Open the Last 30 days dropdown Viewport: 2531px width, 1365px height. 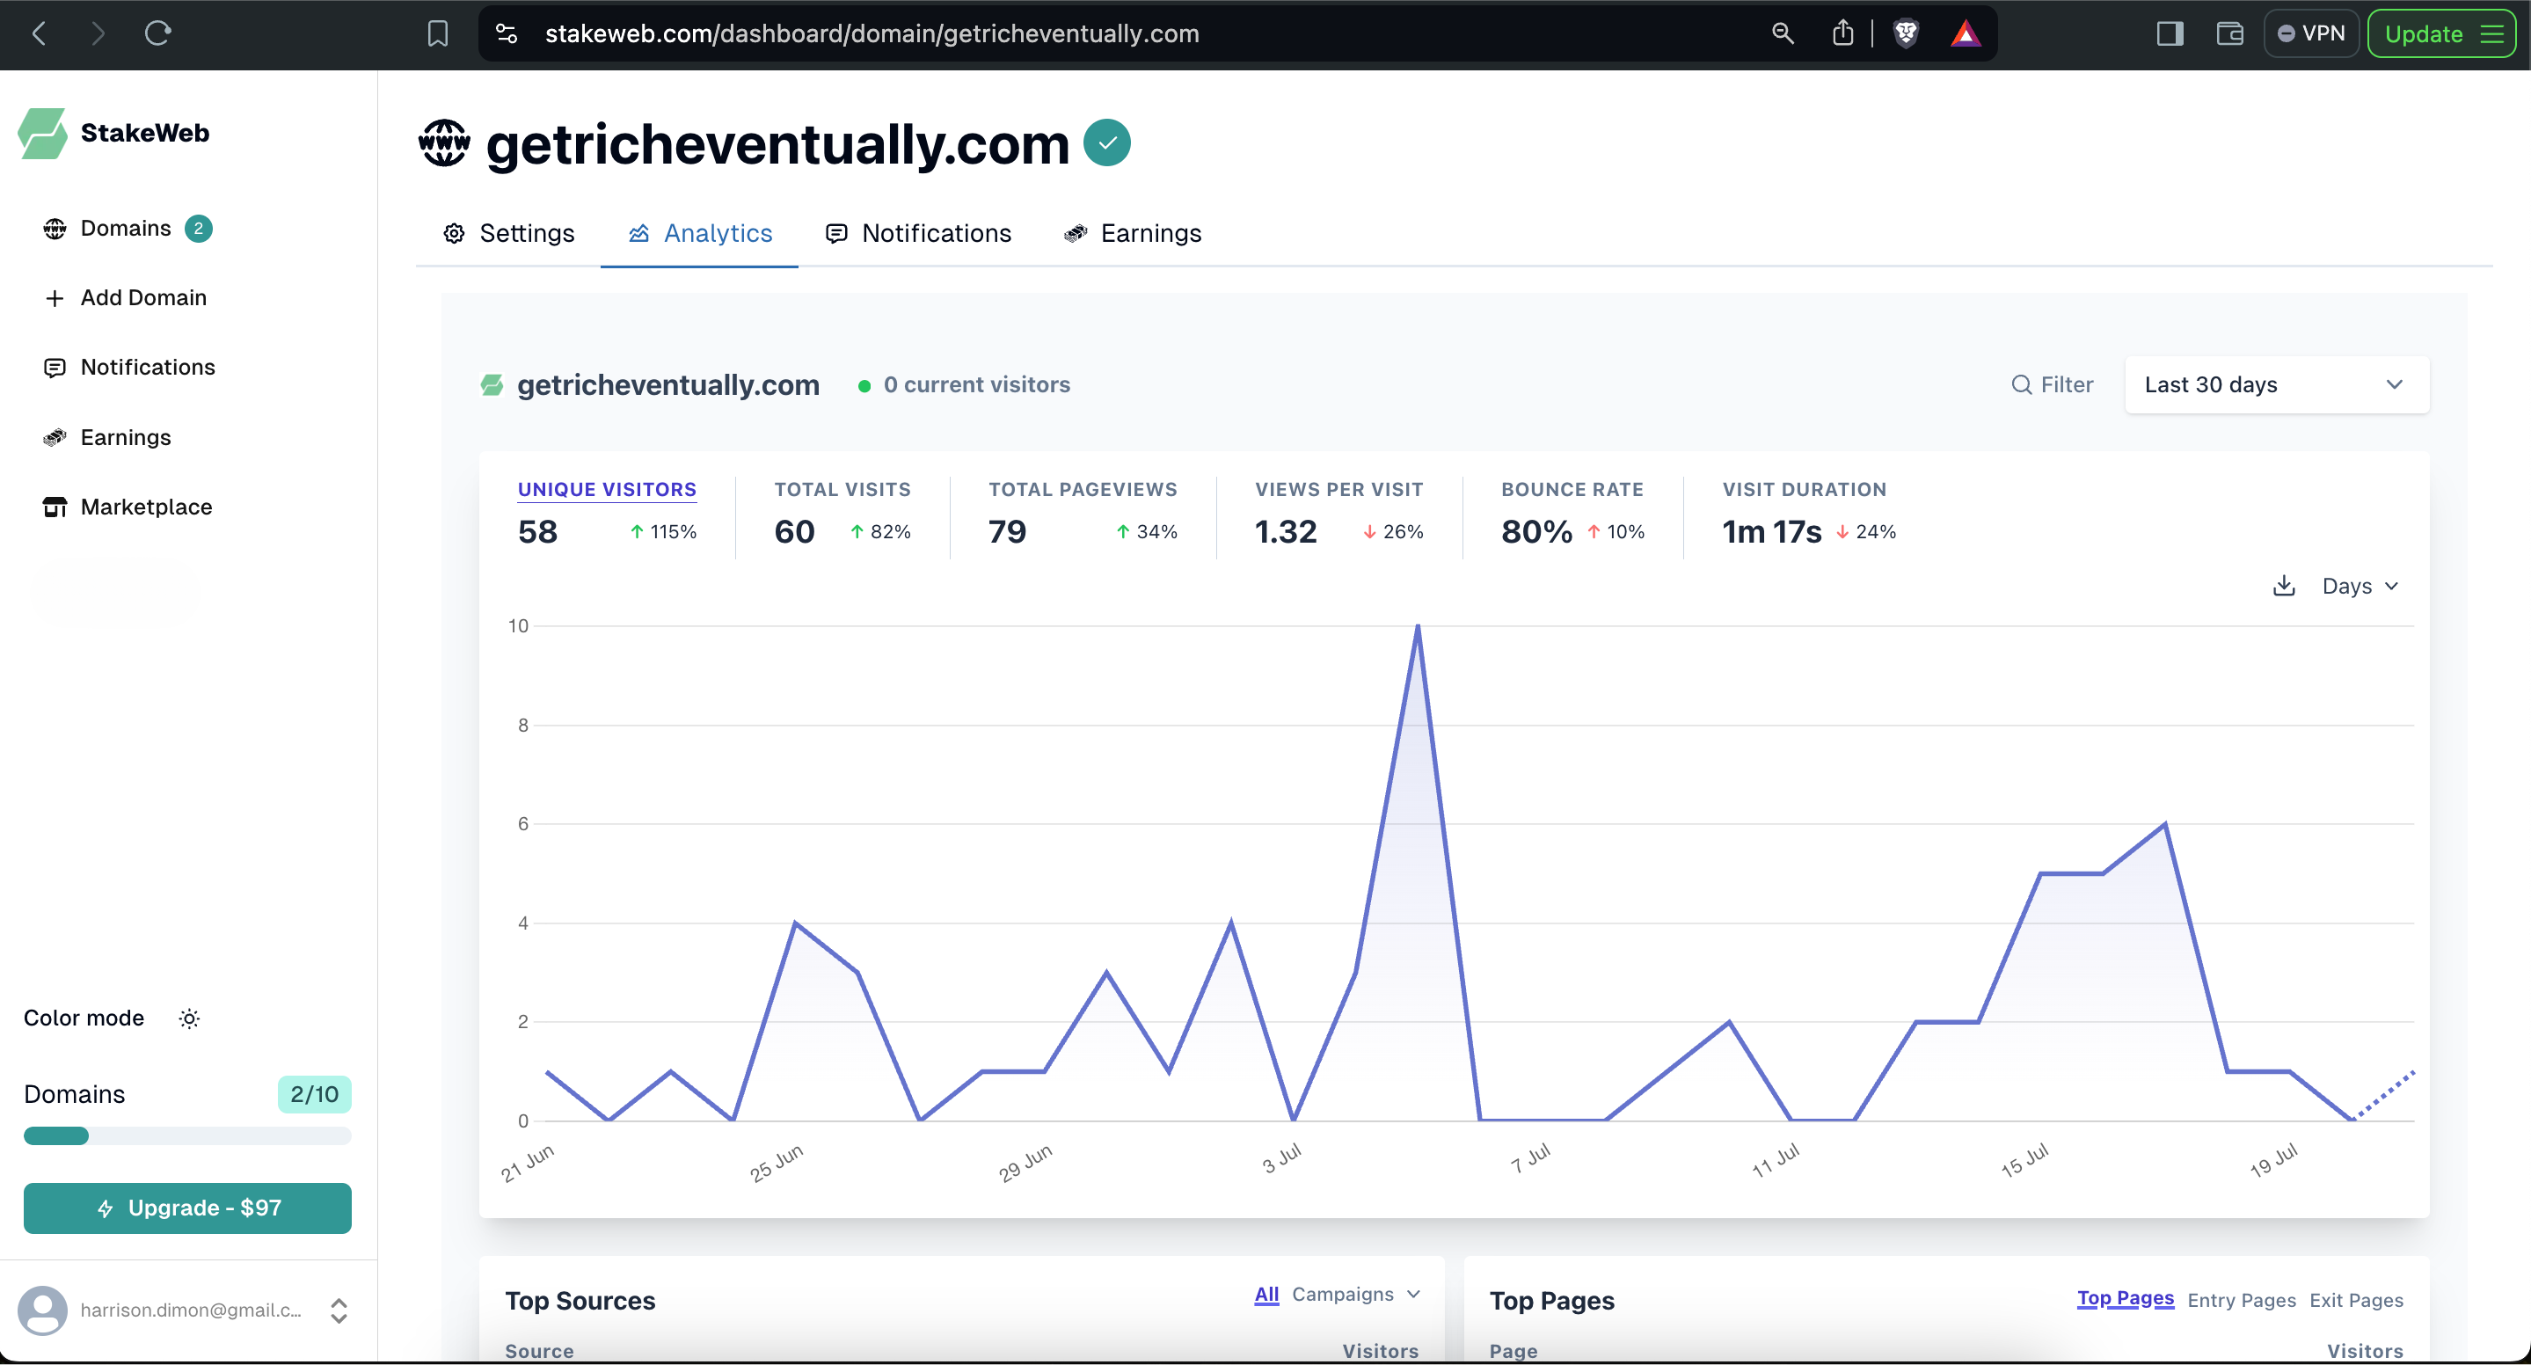click(2276, 384)
